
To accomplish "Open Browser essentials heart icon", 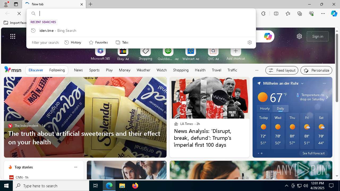I will coord(311,14).
